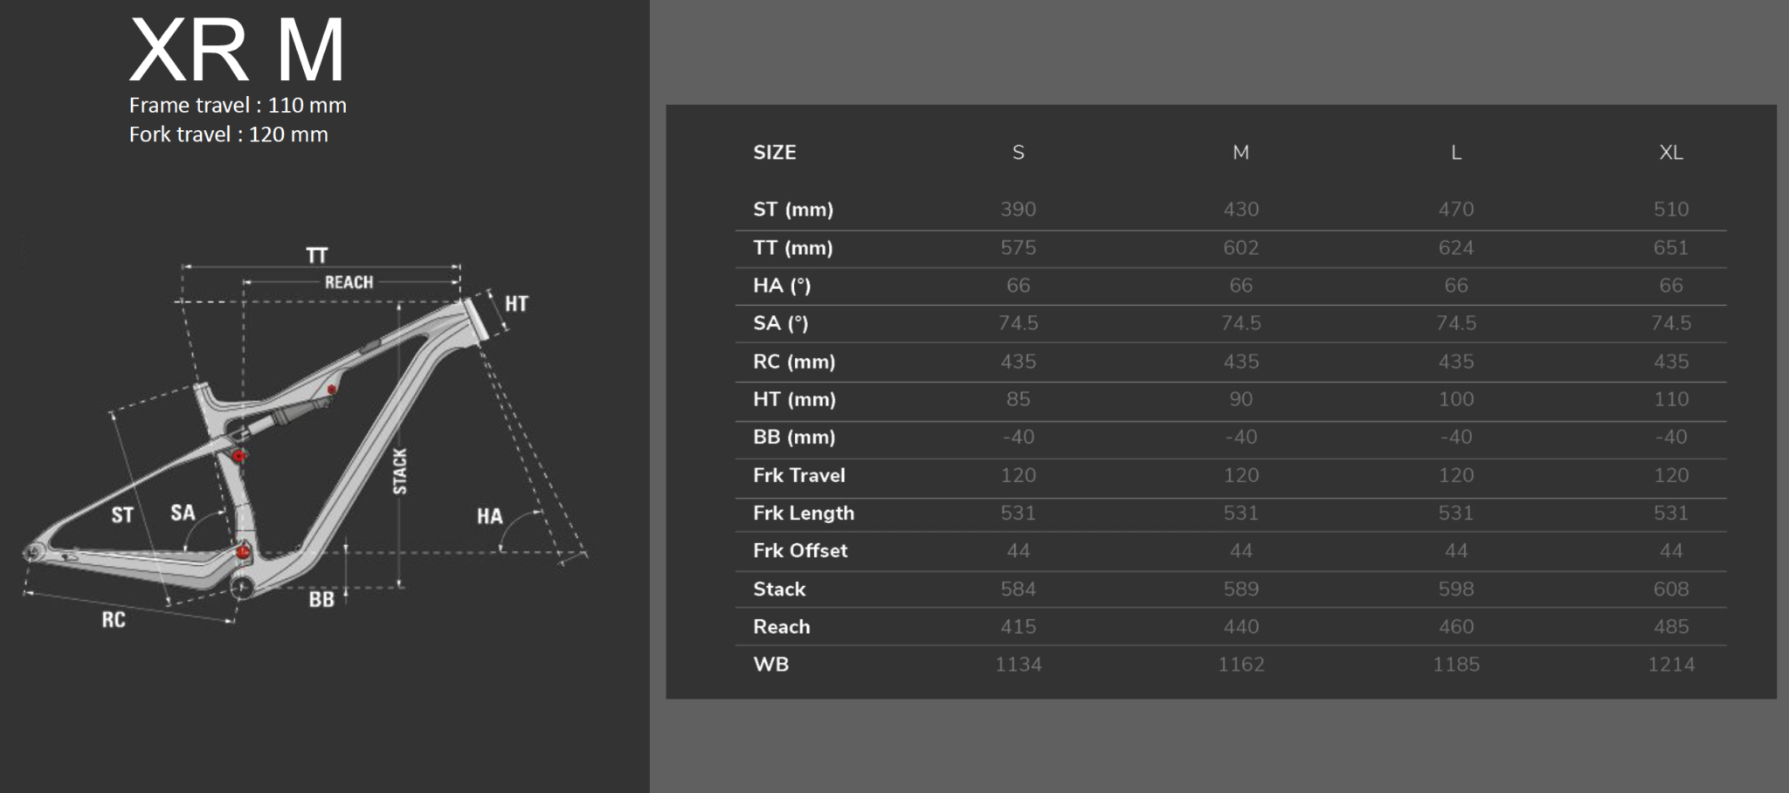Viewport: 1789px width, 793px height.
Task: Click the Stack row label in the table
Action: (779, 590)
